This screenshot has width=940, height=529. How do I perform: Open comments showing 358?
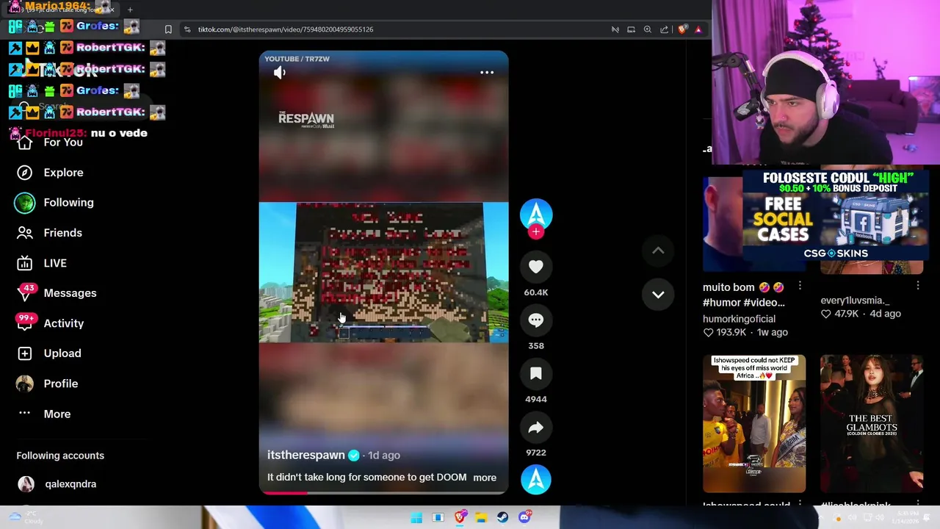[536, 320]
